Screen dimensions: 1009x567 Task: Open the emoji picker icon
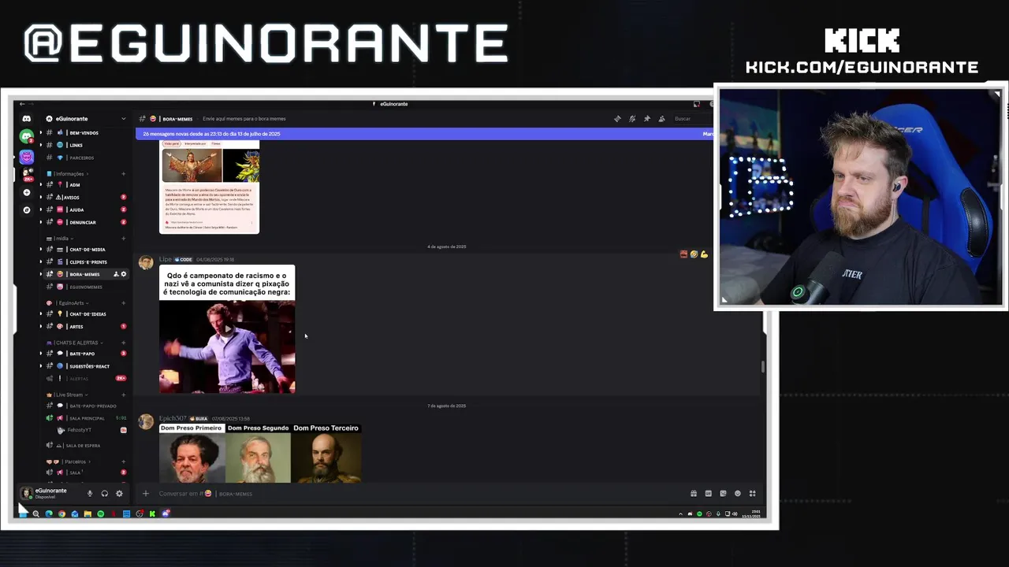tap(738, 494)
